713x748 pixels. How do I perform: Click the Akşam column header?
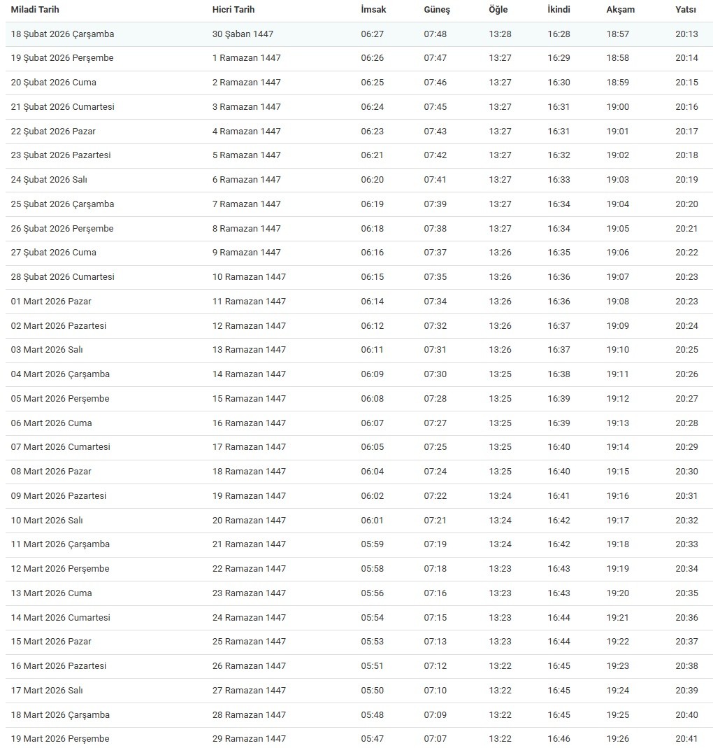tap(621, 10)
